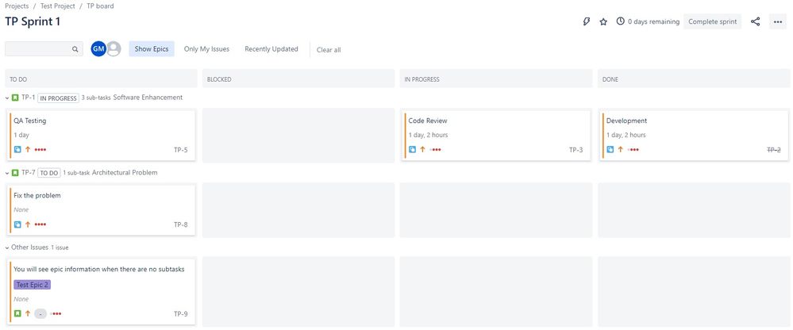Go to Projects breadcrumb
This screenshot has width=793, height=330.
[x=17, y=6]
